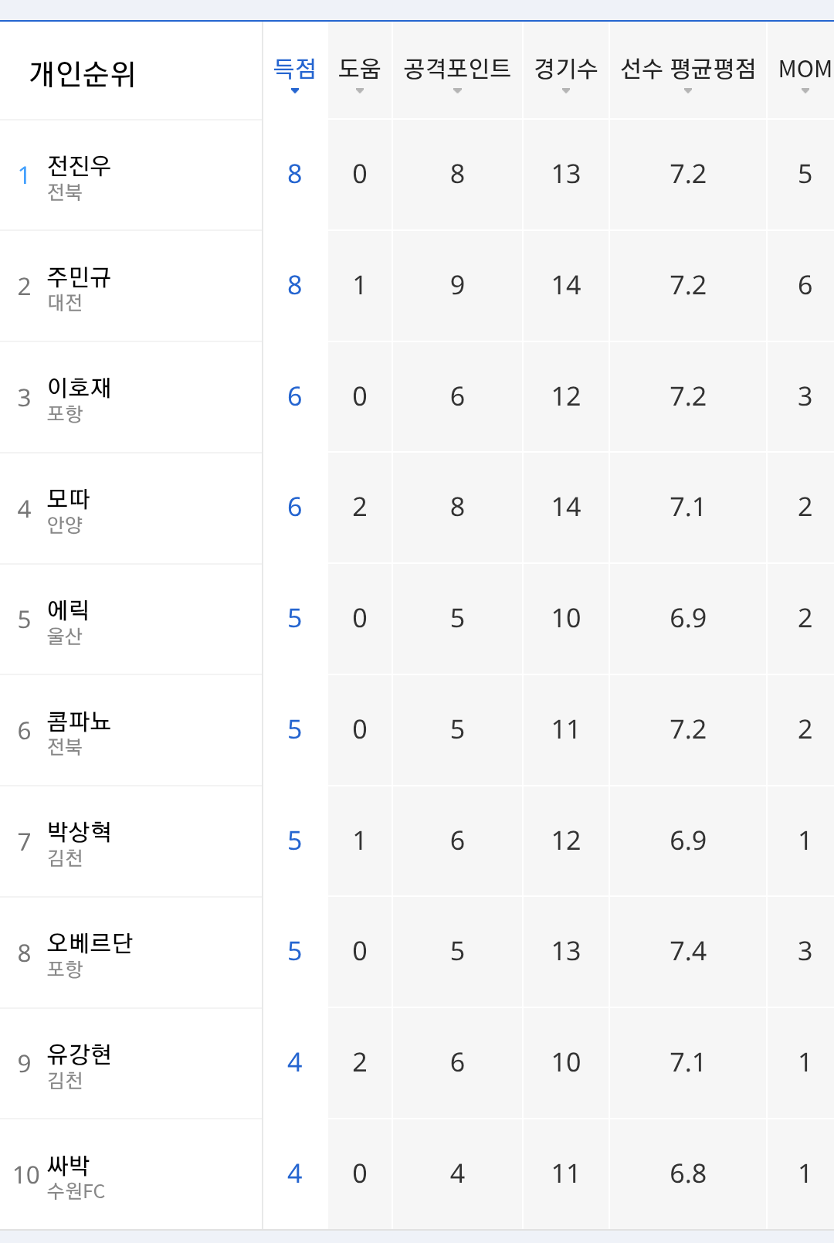Click the 개인순위 heading

click(x=83, y=74)
